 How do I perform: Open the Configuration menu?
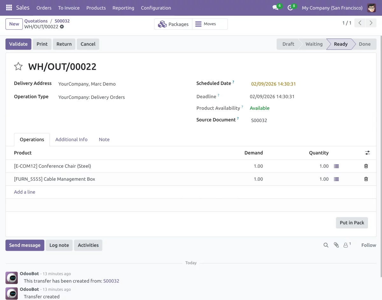156,8
